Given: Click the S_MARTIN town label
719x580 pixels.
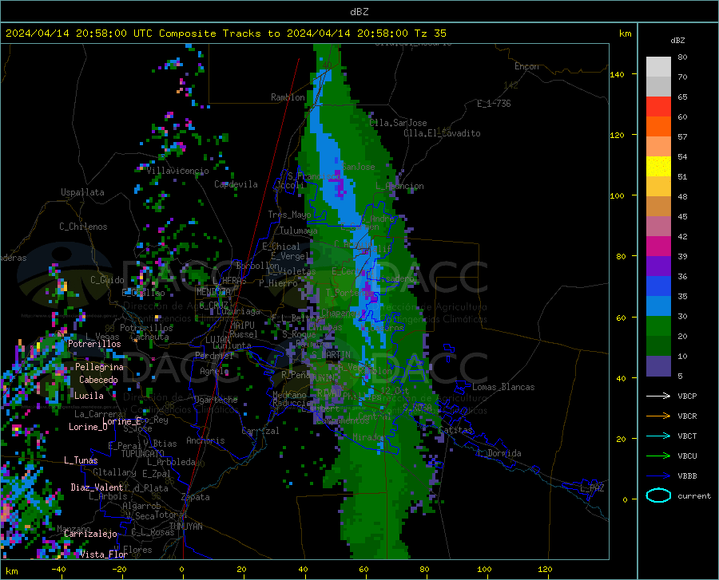Looking at the screenshot, I should pos(331,355).
